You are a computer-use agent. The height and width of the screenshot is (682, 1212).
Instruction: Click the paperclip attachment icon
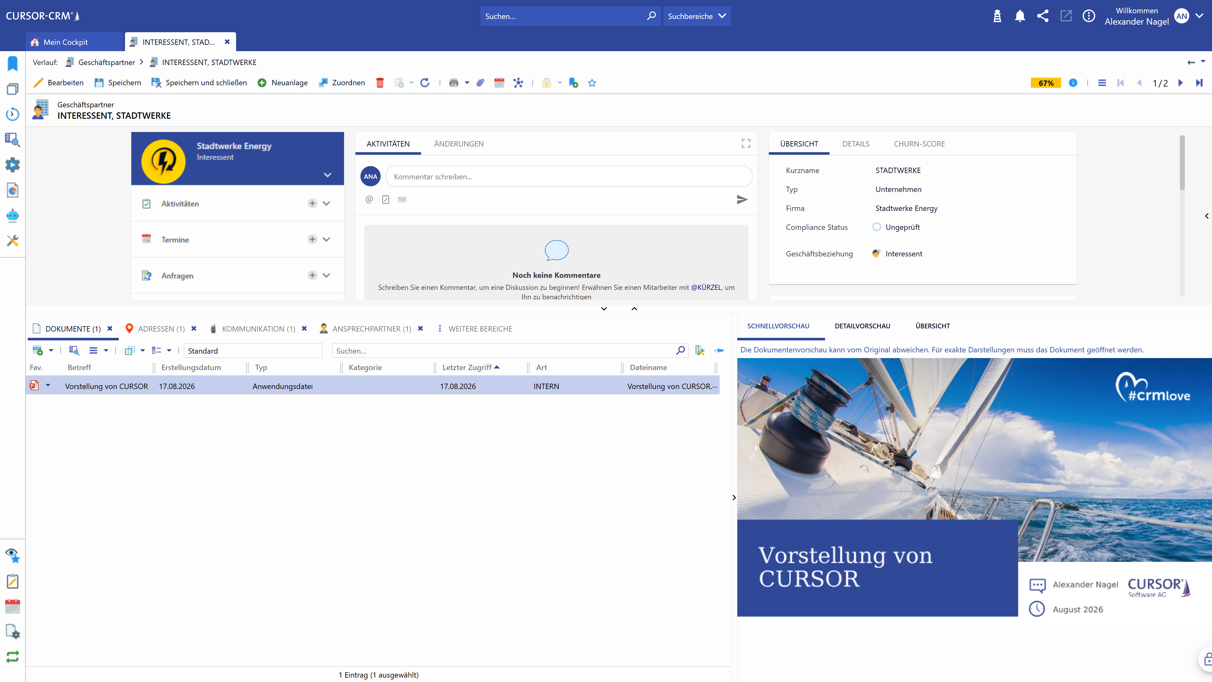[480, 83]
